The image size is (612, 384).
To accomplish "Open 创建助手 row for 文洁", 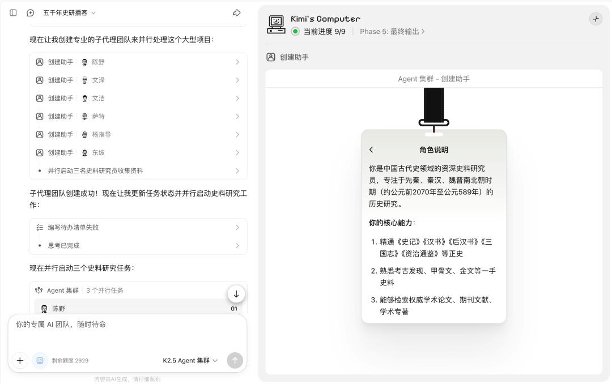I will click(x=138, y=99).
